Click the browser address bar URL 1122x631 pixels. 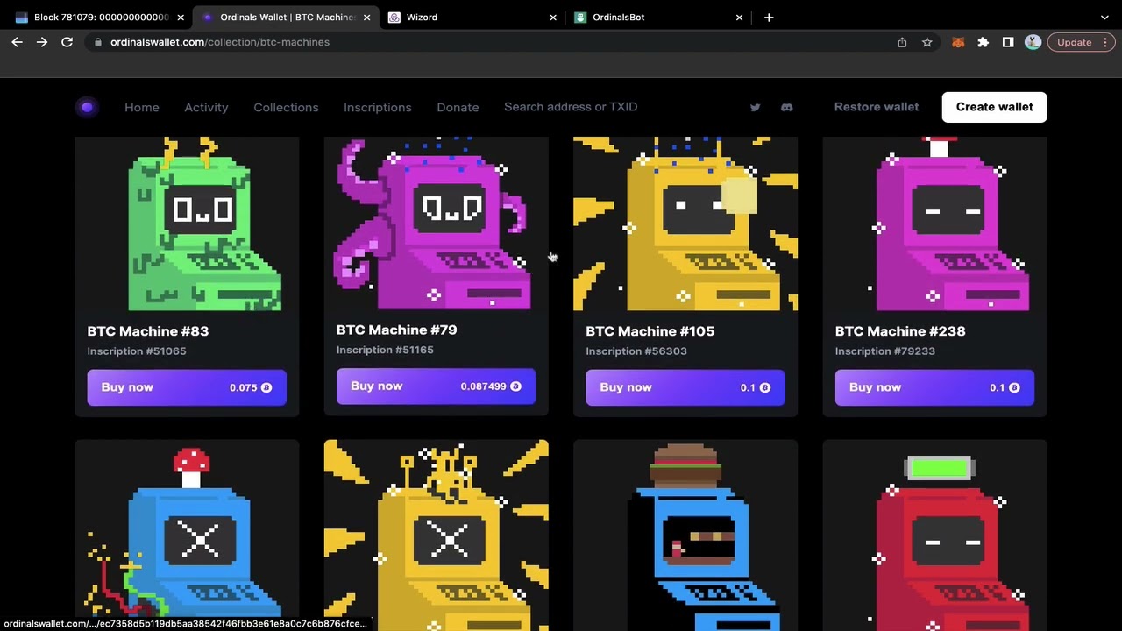pyautogui.click(x=220, y=42)
